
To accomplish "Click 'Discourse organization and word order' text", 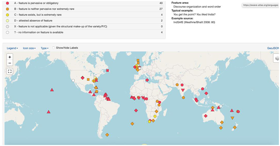I will click(x=197, y=7).
